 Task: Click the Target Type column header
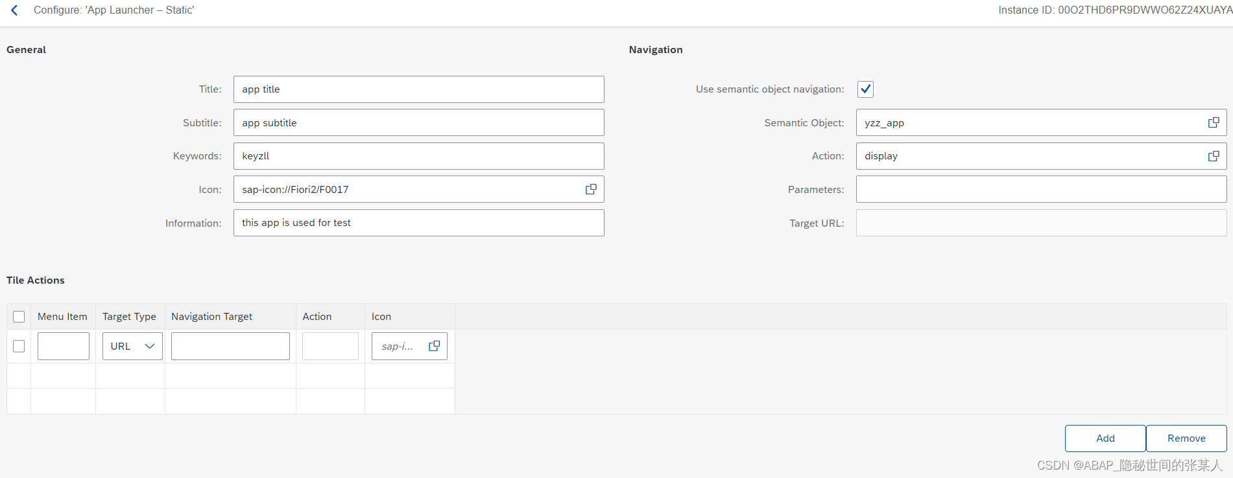[129, 317]
